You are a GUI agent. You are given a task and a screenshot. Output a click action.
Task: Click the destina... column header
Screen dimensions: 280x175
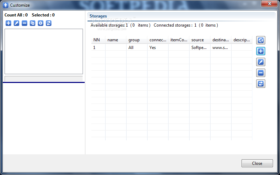coord(221,40)
